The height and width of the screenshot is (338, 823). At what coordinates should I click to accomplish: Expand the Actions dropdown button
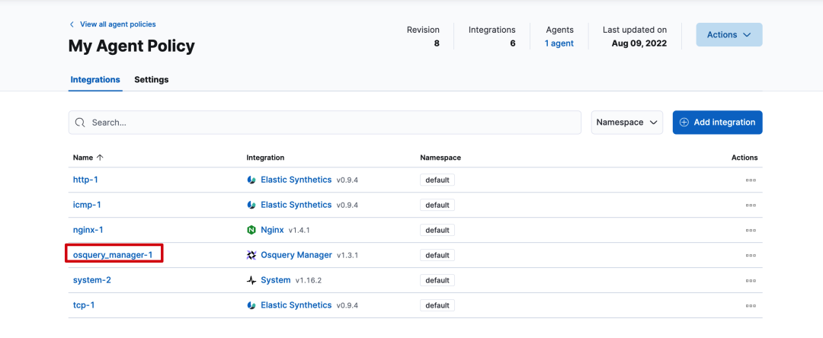pos(729,35)
